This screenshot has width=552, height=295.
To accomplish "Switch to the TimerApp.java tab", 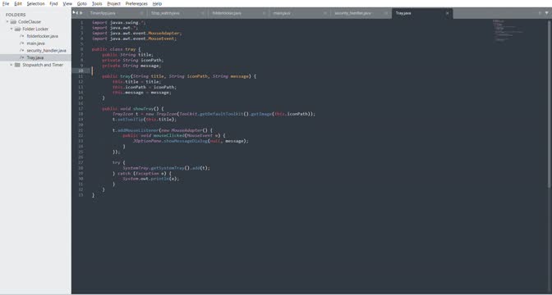I will pyautogui.click(x=103, y=13).
